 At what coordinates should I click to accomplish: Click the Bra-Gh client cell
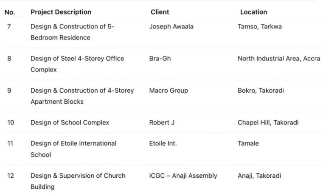point(160,58)
